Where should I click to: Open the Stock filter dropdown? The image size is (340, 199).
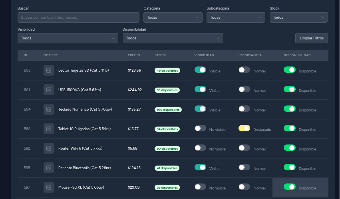coord(299,17)
